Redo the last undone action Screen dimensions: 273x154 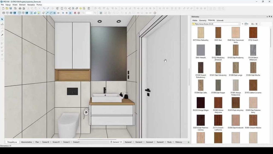click(x=48, y=8)
